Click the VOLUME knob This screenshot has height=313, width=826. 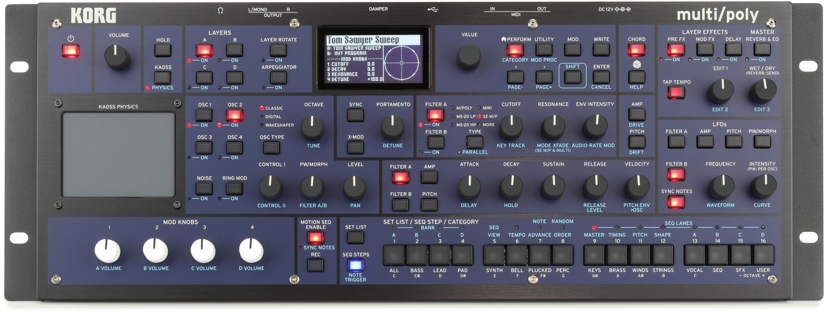[117, 57]
